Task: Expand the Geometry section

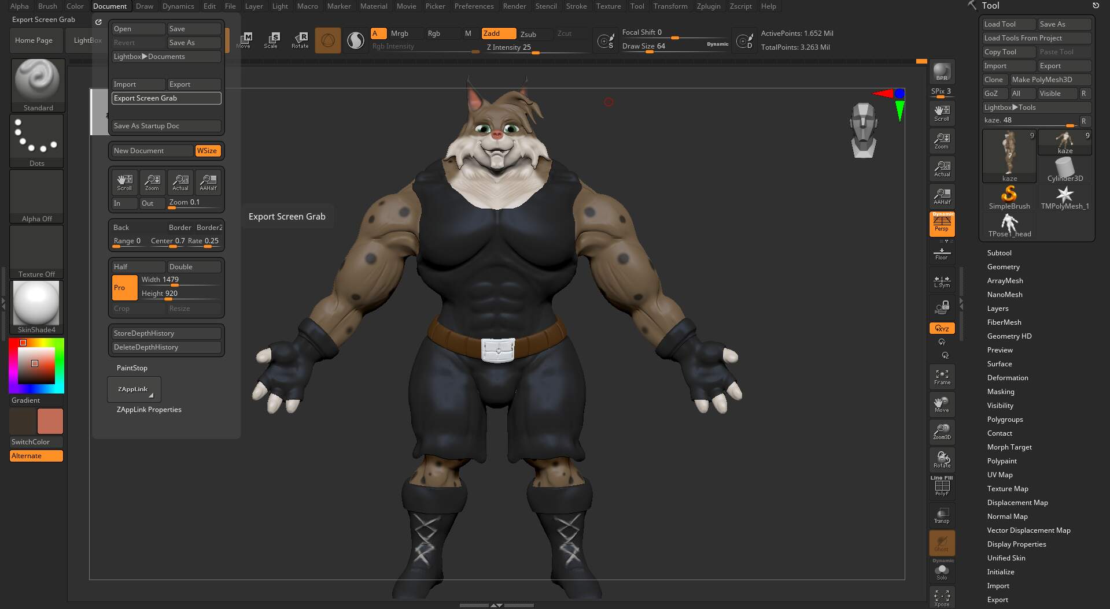Action: coord(1003,267)
